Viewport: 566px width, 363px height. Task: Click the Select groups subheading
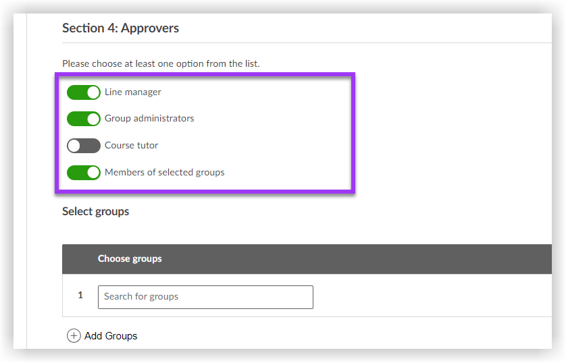coord(95,211)
